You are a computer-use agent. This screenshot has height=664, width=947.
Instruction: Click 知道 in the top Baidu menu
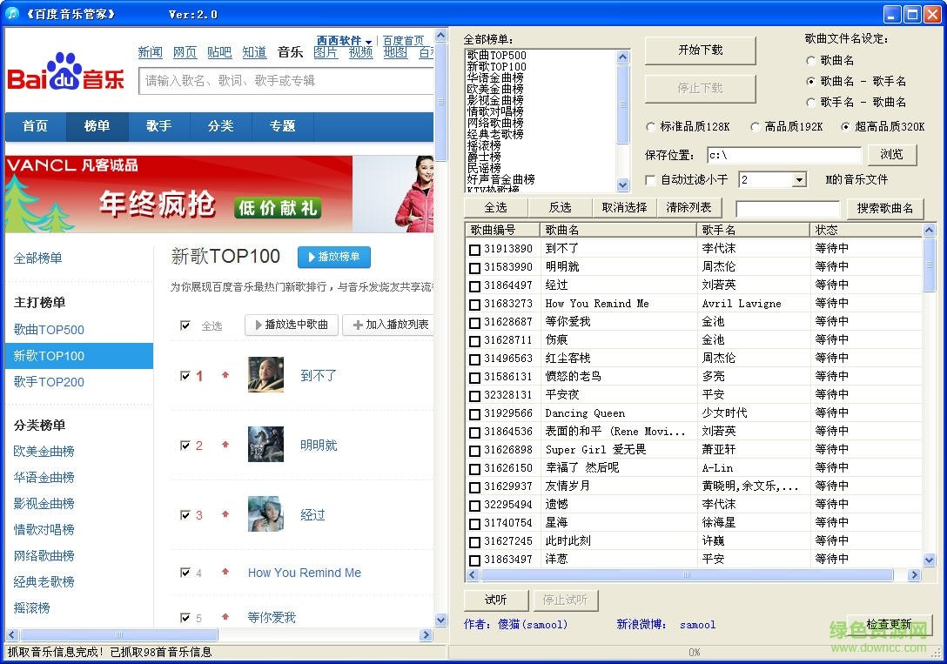[254, 51]
